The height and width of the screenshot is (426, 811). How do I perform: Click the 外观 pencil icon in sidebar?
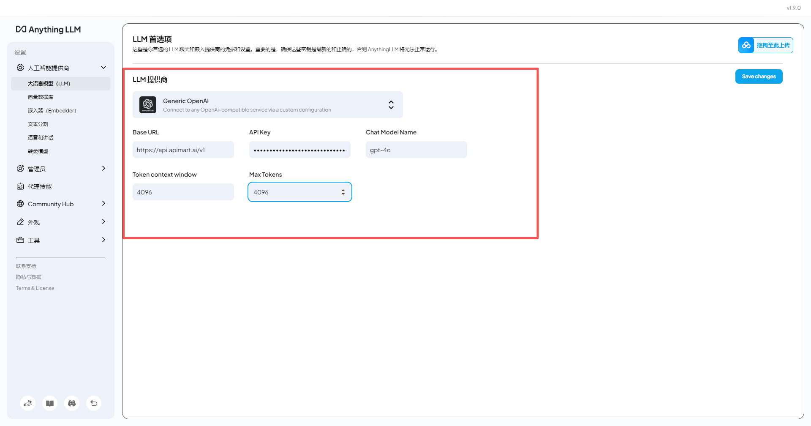[20, 221]
